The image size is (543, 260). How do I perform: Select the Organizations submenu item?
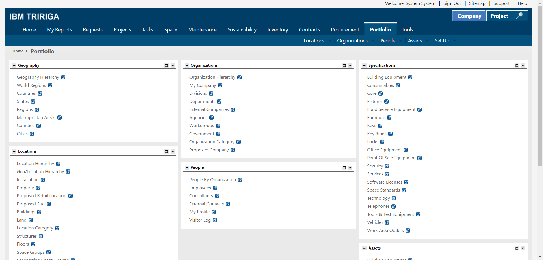pos(352,41)
